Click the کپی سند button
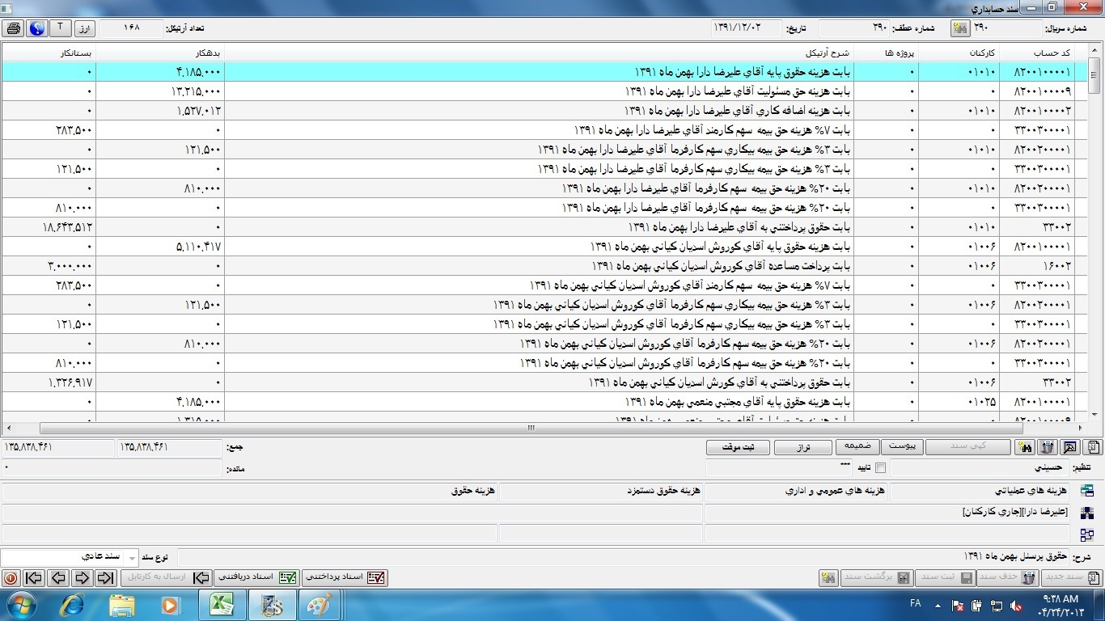The image size is (1105, 621). (968, 447)
